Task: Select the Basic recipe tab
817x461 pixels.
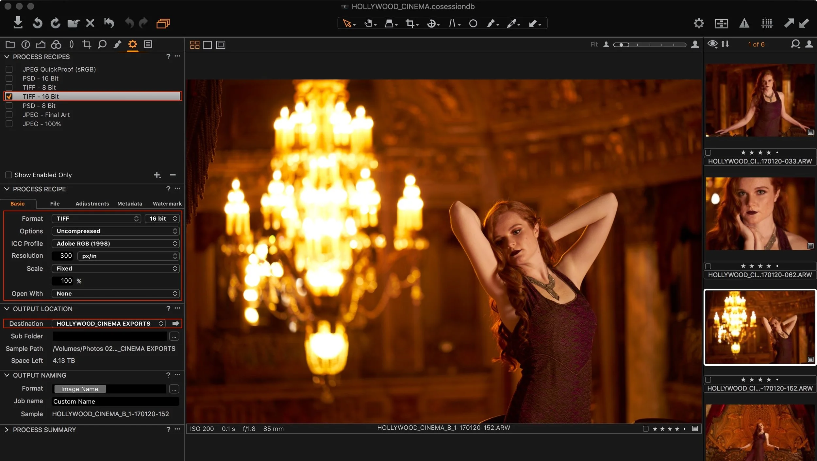Action: pyautogui.click(x=17, y=204)
